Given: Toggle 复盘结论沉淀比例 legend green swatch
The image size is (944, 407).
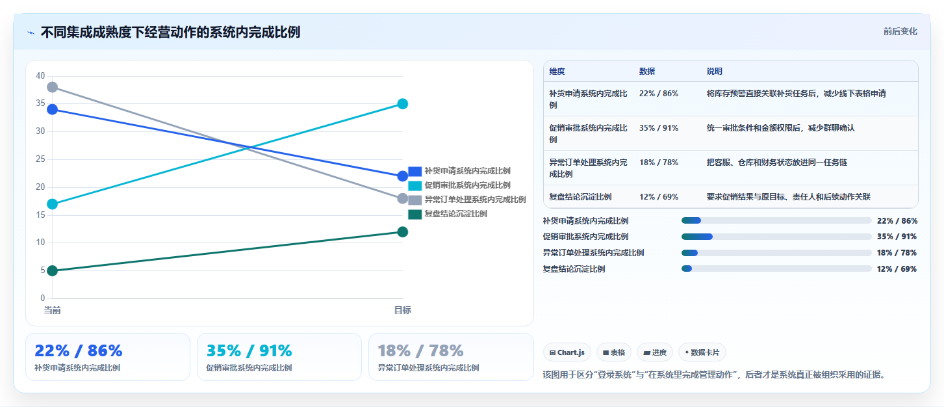Looking at the screenshot, I should click(x=415, y=214).
